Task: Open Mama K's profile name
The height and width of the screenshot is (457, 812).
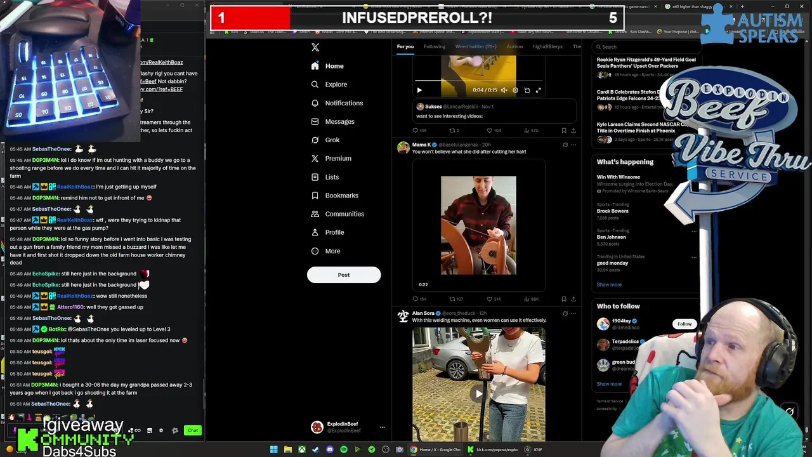Action: (422, 145)
